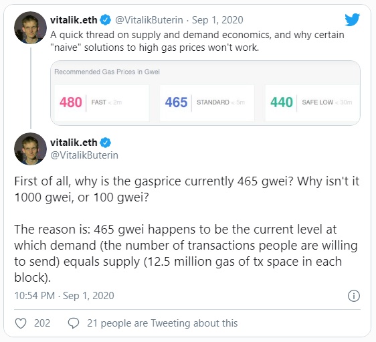This screenshot has width=376, height=342.
Task: Click the 202 likes count
Action: (x=42, y=323)
